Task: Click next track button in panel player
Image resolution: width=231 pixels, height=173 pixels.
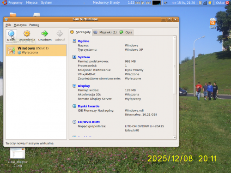Action: tap(148, 3)
